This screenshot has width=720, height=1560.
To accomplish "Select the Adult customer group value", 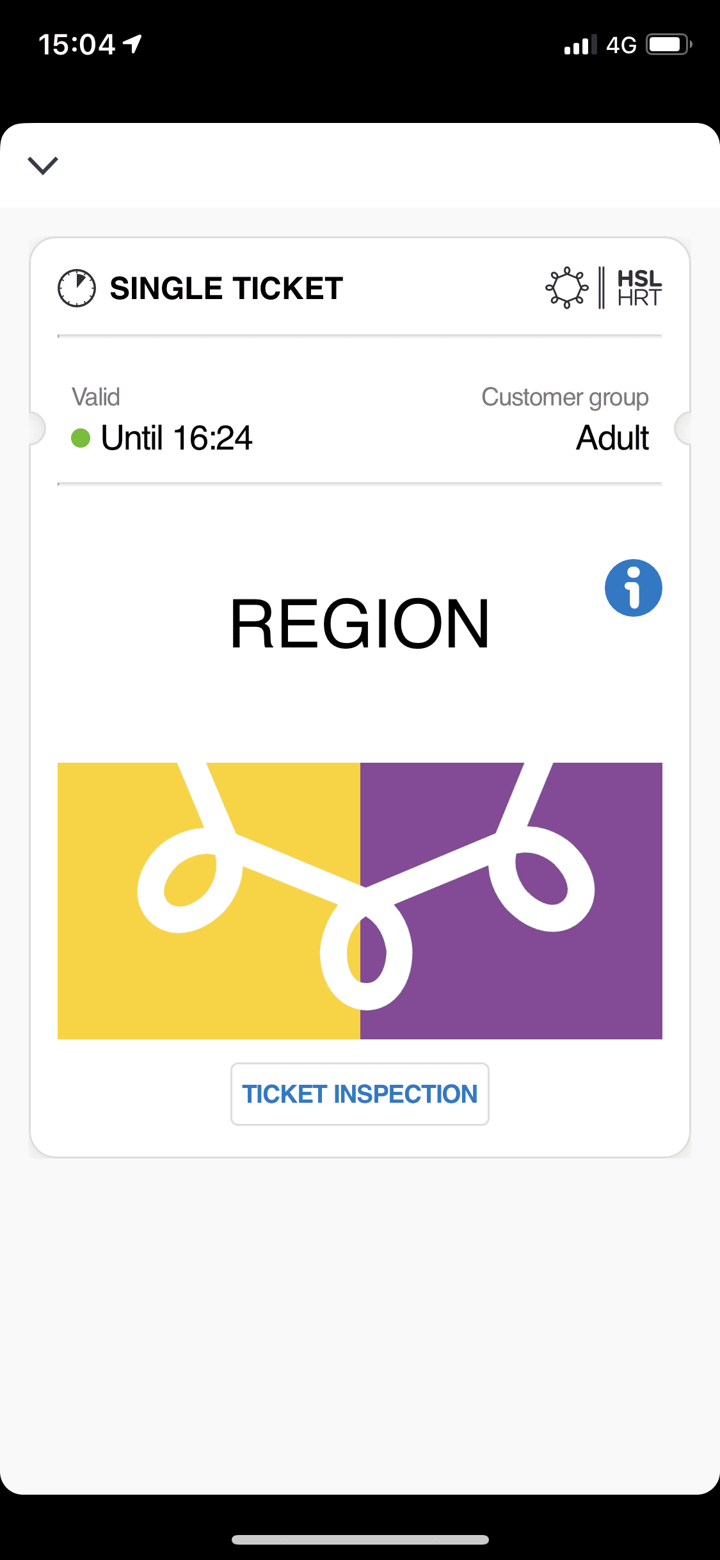I will pos(612,438).
